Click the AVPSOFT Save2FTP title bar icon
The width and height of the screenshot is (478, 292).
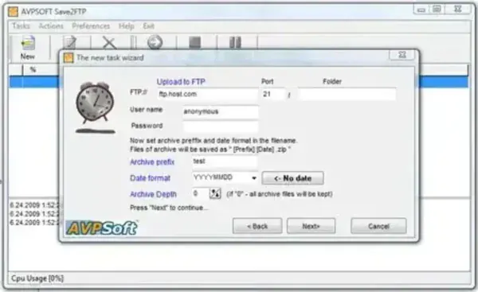tap(13, 12)
